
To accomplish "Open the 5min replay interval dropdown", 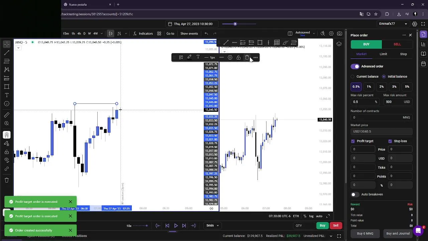I will click(212, 226).
